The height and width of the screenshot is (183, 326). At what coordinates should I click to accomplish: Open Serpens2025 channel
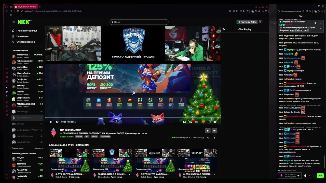point(27,99)
